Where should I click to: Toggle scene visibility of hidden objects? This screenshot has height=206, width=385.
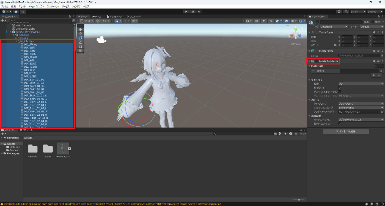pos(286,21)
